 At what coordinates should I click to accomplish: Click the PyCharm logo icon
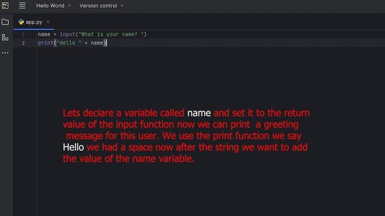coord(5,5)
